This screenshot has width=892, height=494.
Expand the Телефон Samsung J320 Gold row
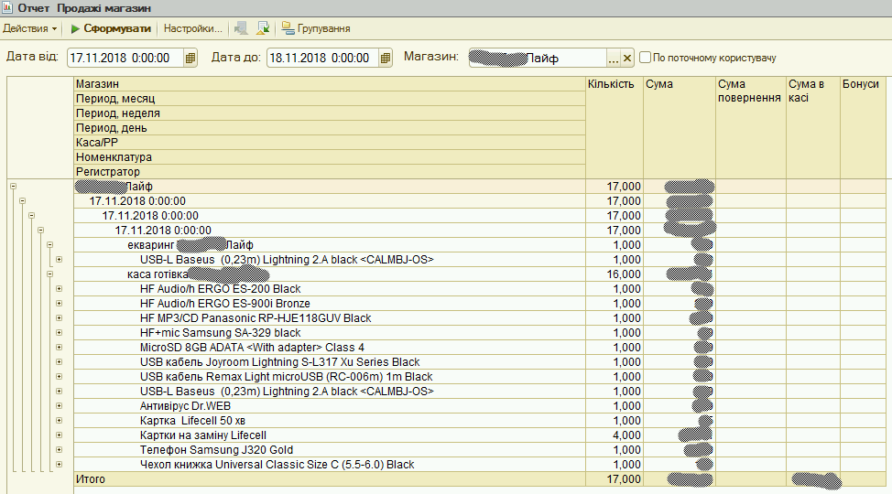click(x=60, y=450)
